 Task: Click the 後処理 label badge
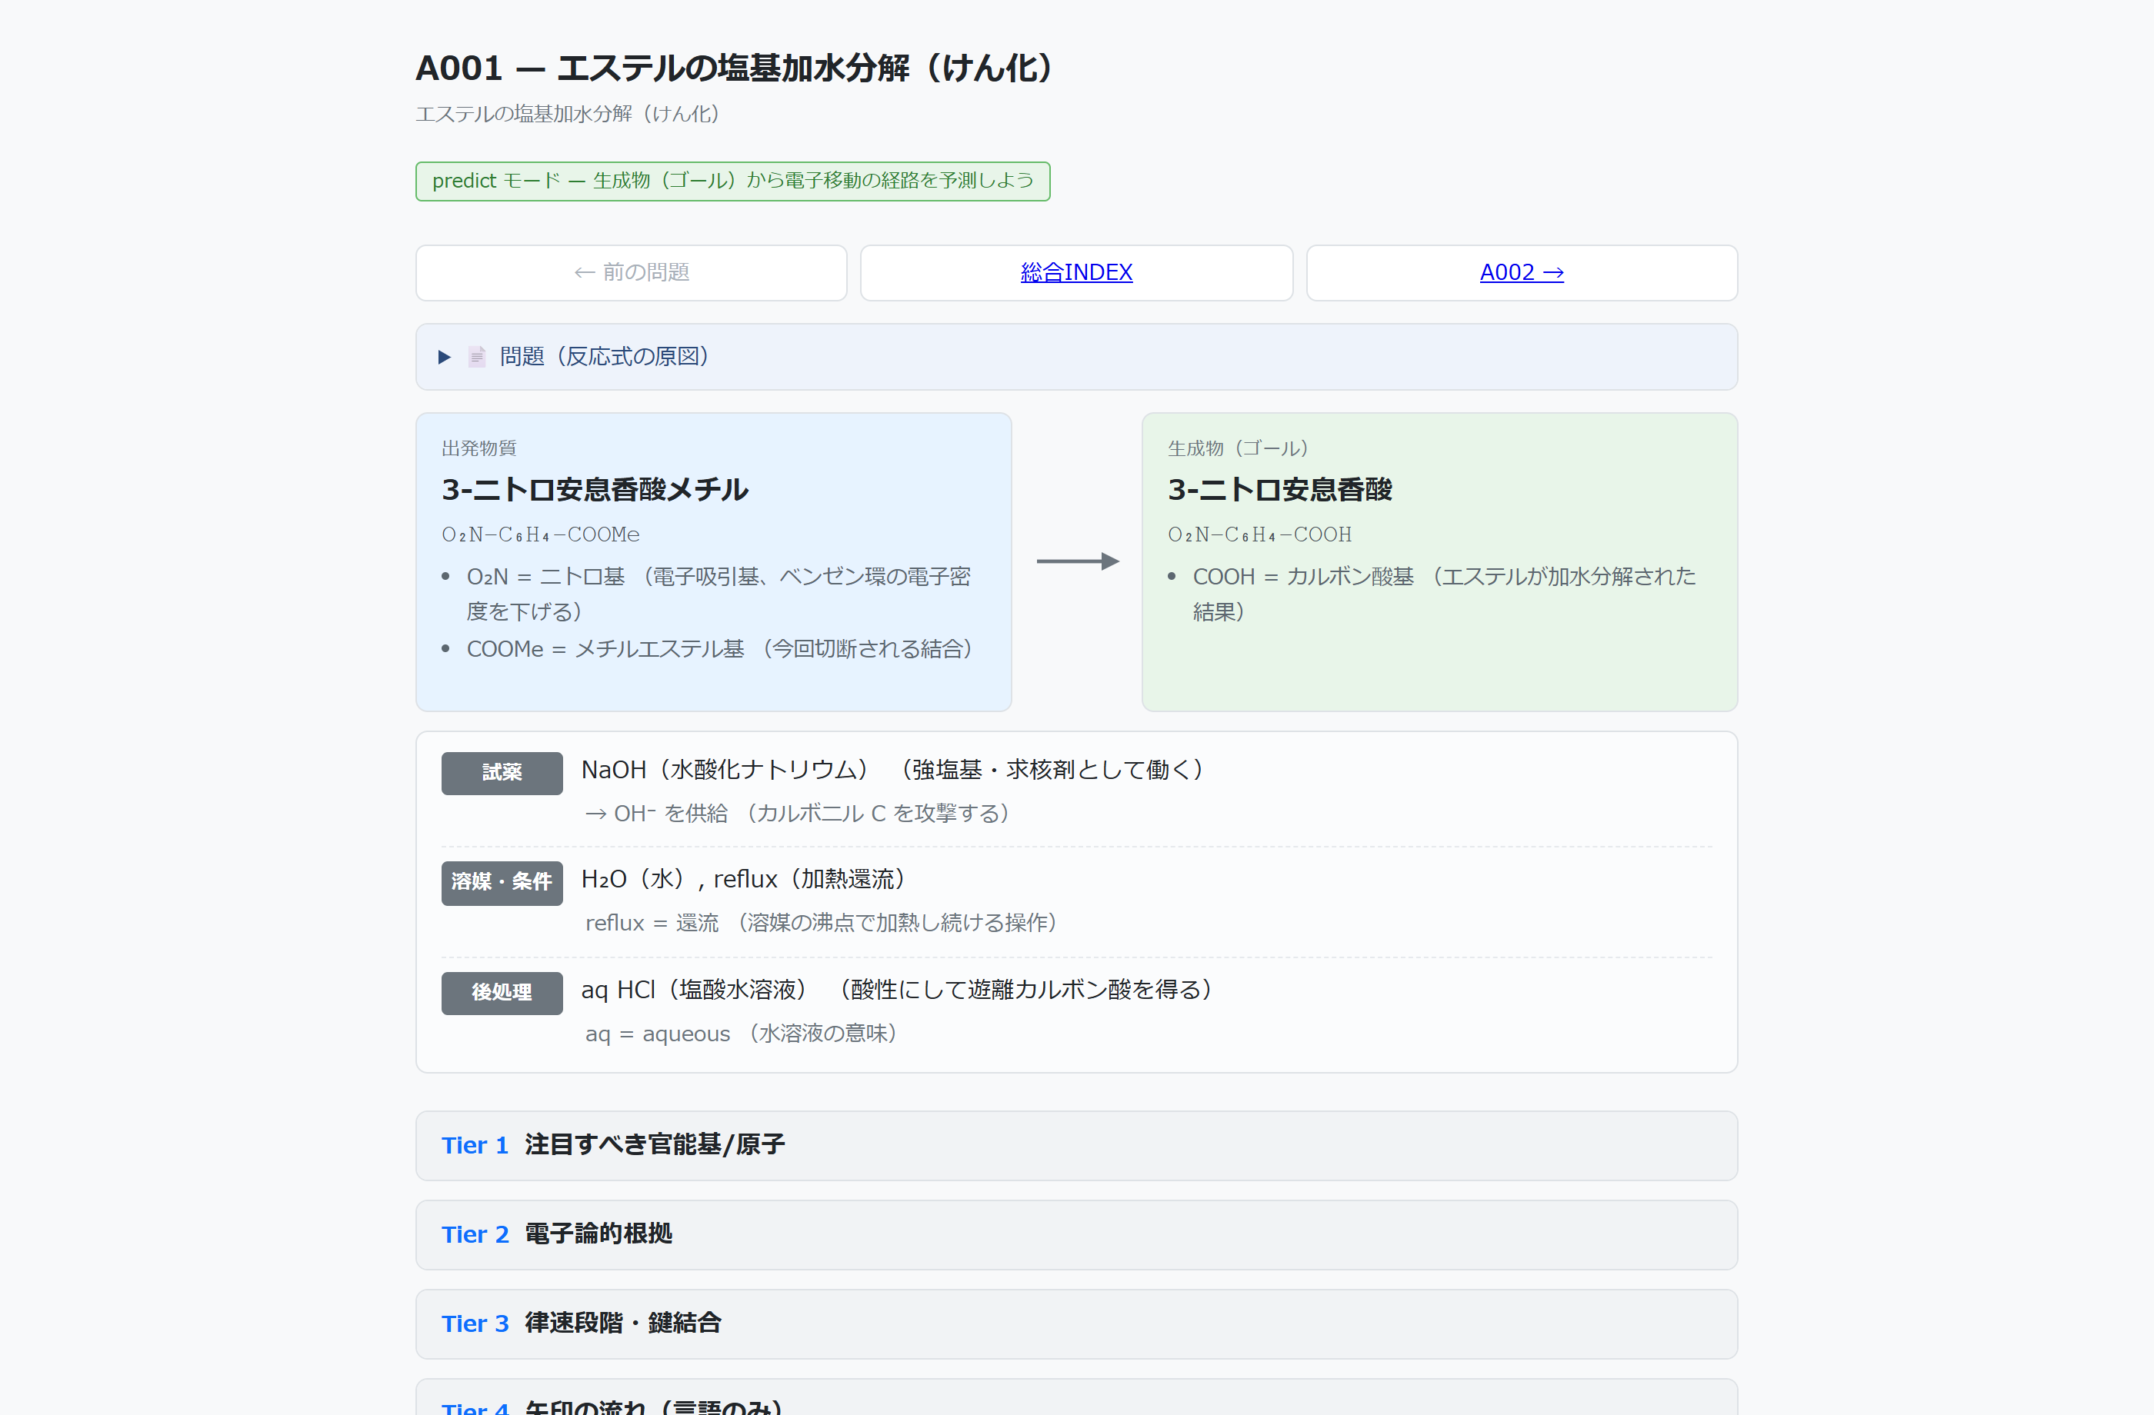point(502,993)
